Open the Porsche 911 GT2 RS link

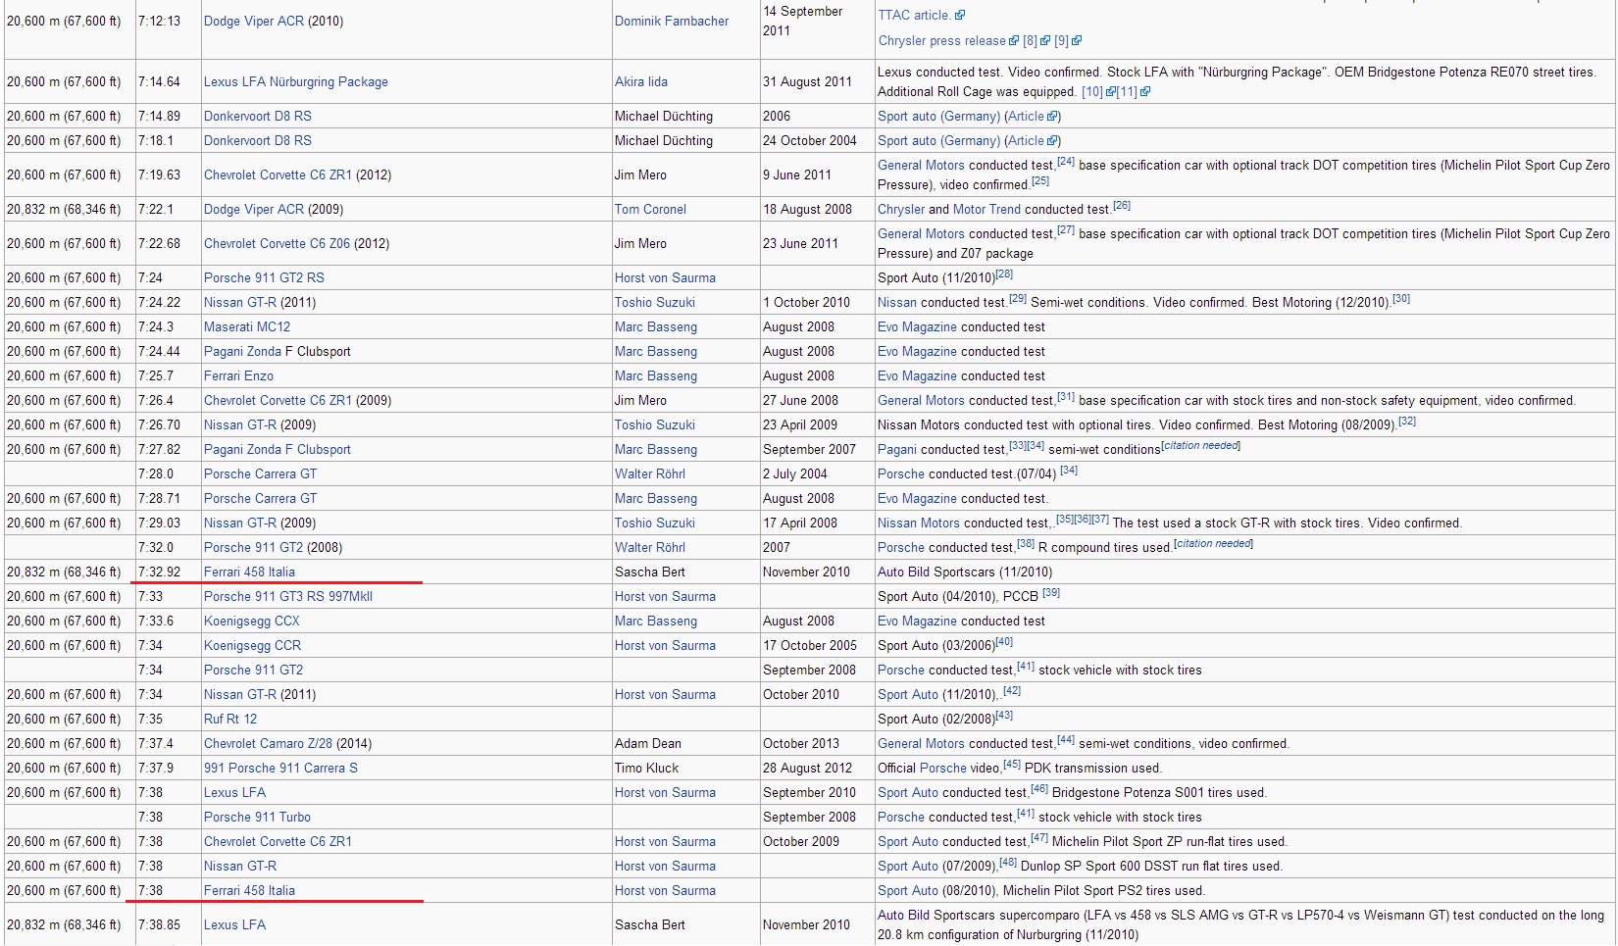click(x=264, y=277)
